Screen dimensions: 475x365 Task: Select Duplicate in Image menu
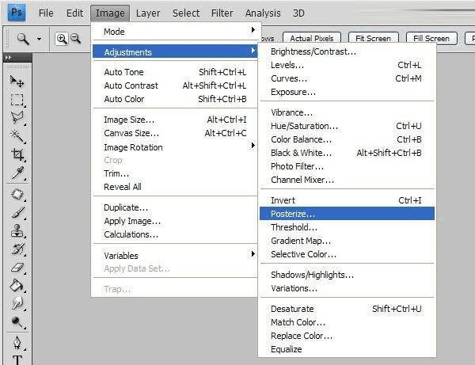[175, 207]
